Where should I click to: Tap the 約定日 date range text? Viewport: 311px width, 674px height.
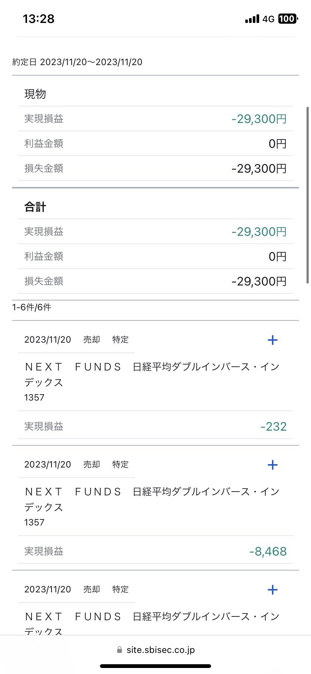[x=77, y=62]
